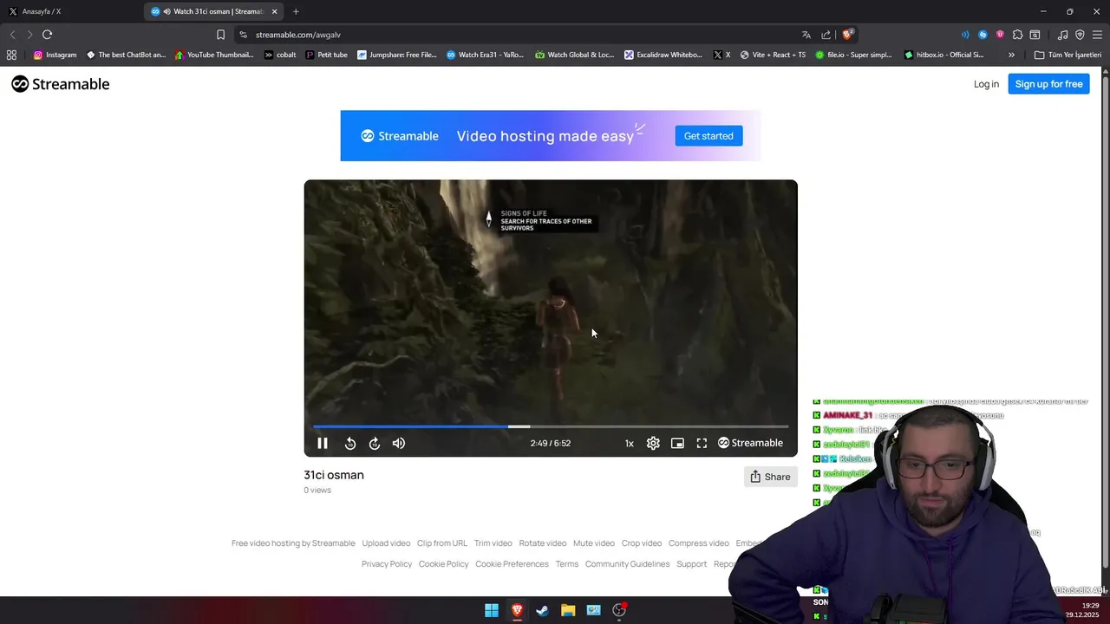Open the file.io bookmark
The width and height of the screenshot is (1110, 624).
[853, 55]
